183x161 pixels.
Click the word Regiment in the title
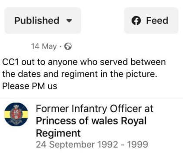pyautogui.click(x=58, y=133)
